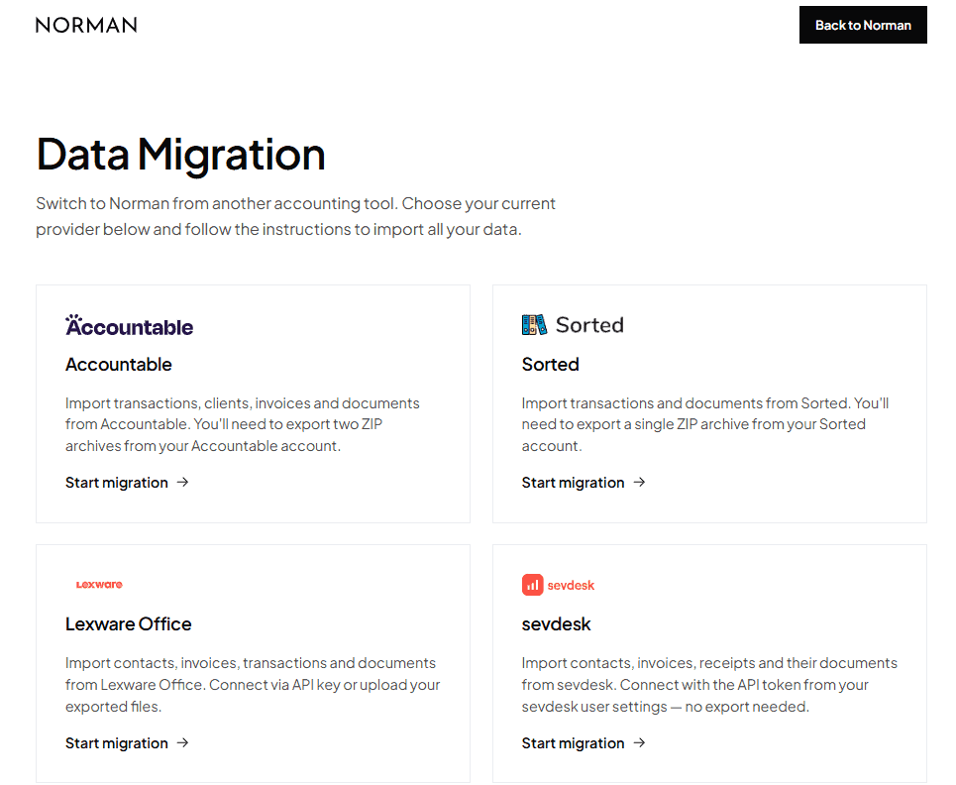Click the NORMAN logo in header
The height and width of the screenshot is (785, 956).
tap(86, 25)
